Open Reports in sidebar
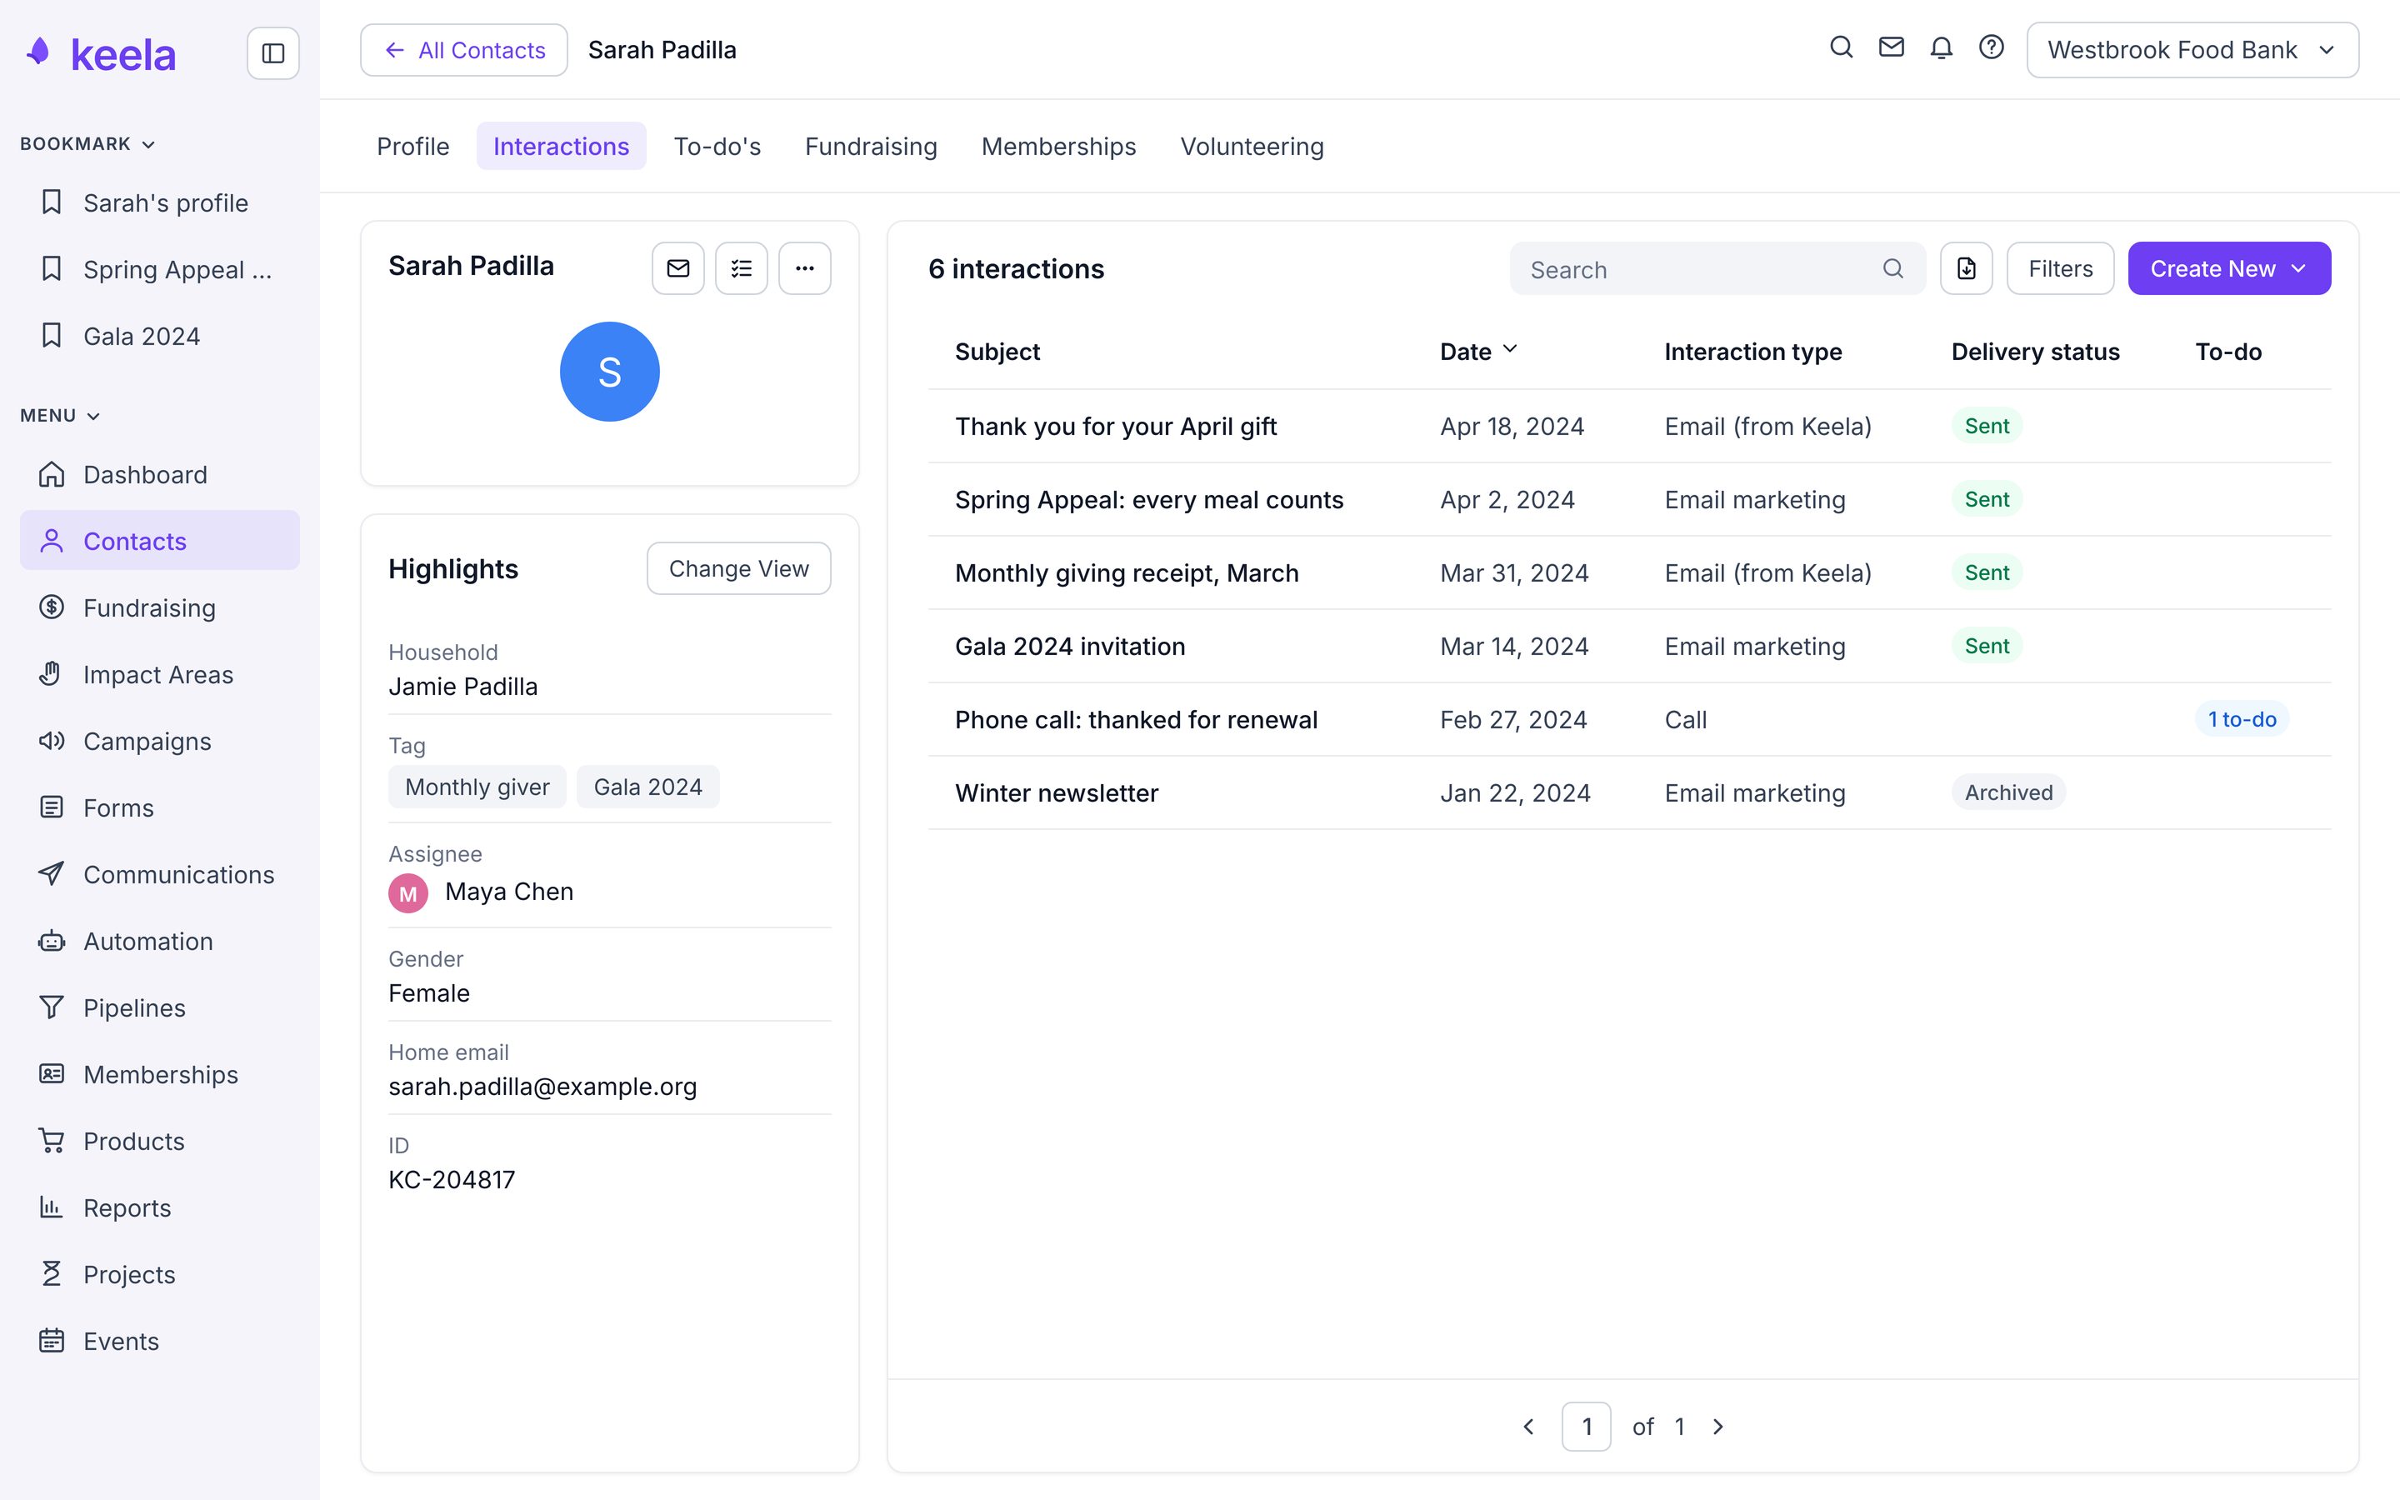 160,1207
